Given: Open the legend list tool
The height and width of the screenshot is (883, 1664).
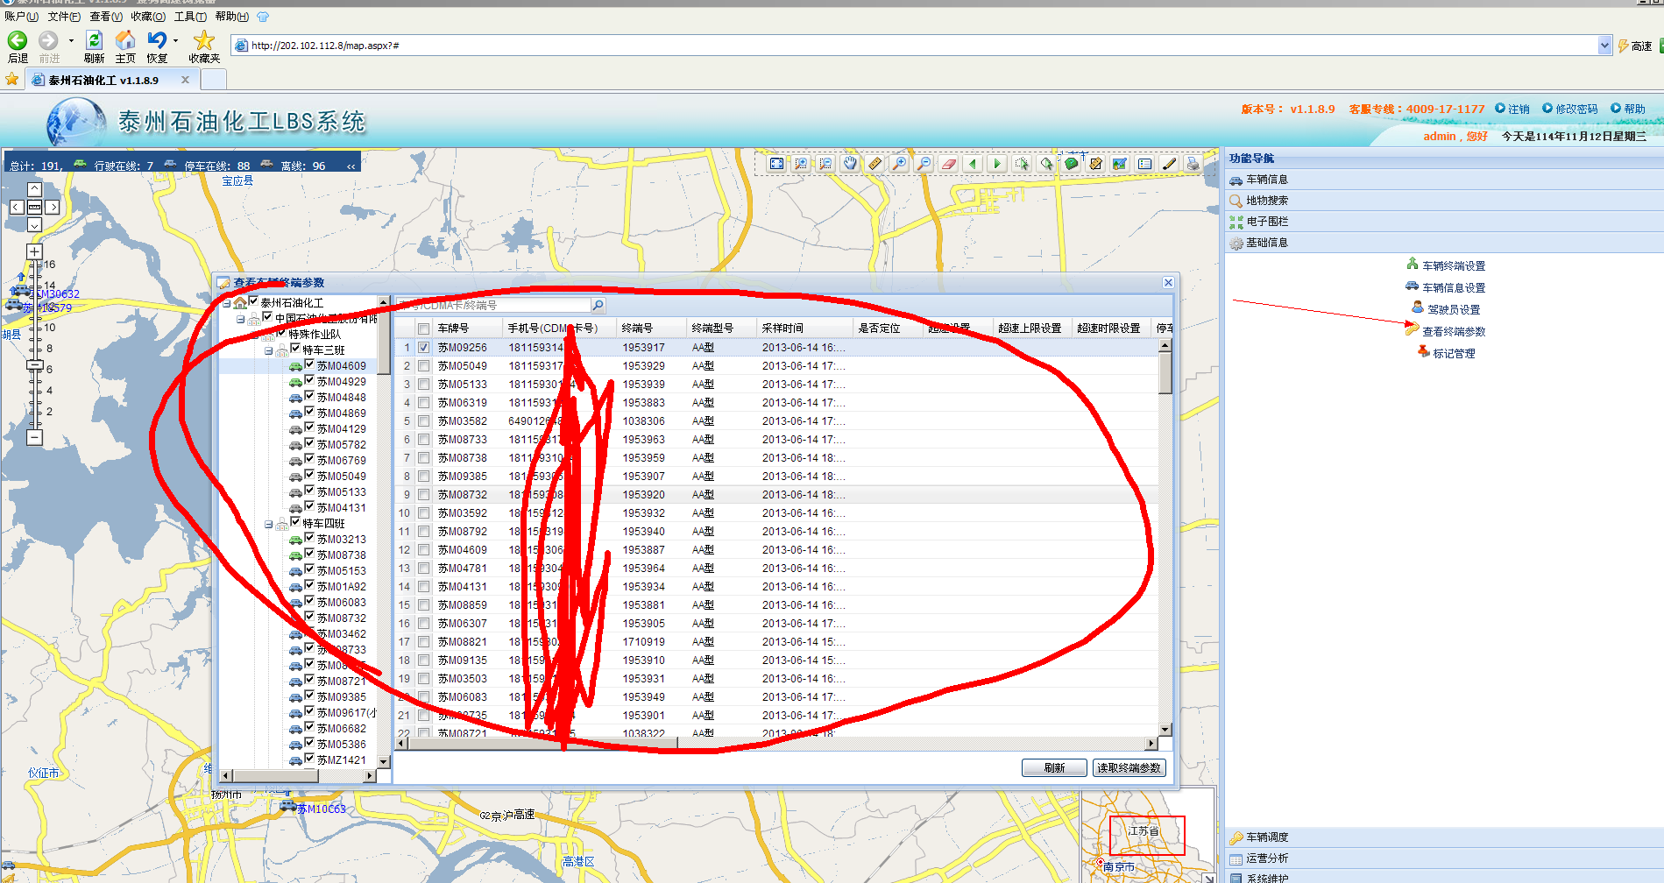Looking at the screenshot, I should [x=1144, y=164].
